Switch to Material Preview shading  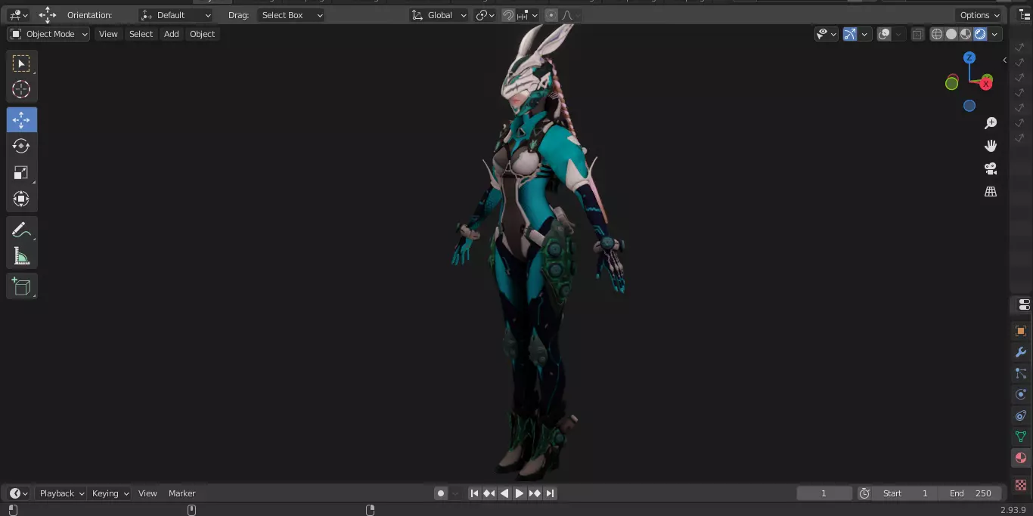(x=966, y=34)
